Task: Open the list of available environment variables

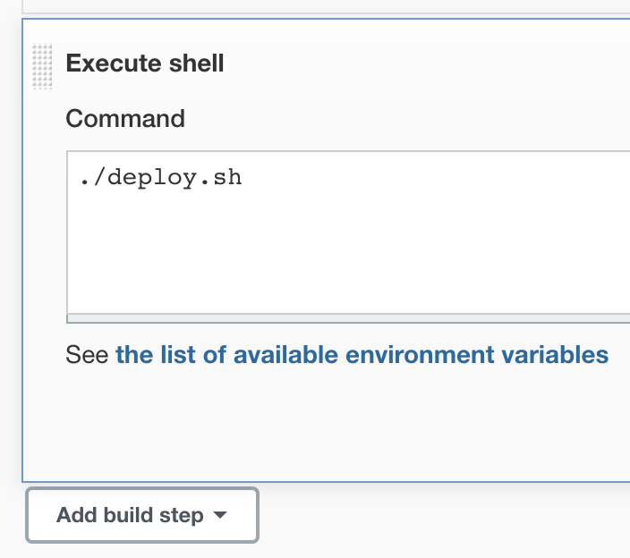Action: click(x=362, y=355)
